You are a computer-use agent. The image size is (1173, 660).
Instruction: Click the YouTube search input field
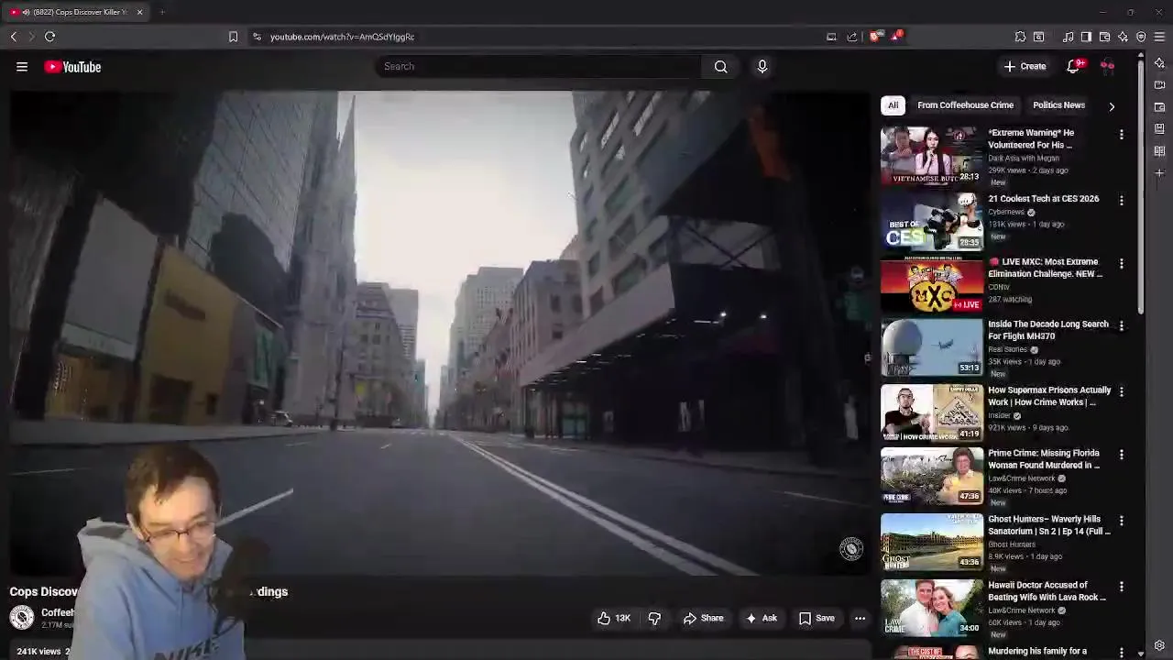point(539,66)
